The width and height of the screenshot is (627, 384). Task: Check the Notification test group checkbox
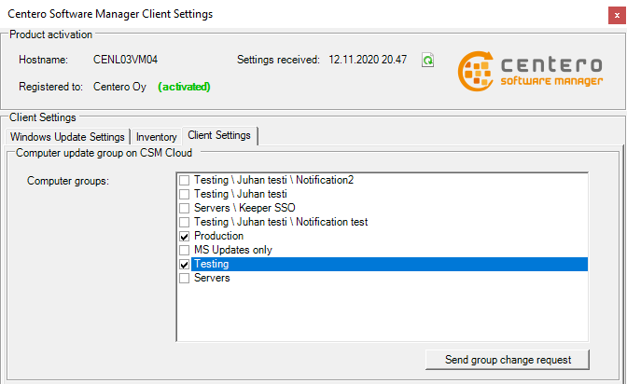point(185,222)
